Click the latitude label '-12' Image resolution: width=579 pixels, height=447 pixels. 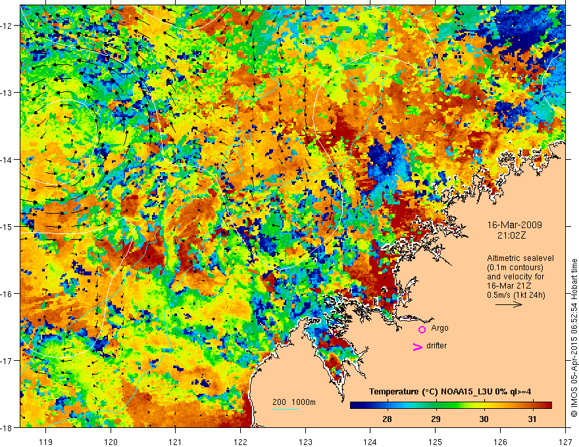(7, 26)
